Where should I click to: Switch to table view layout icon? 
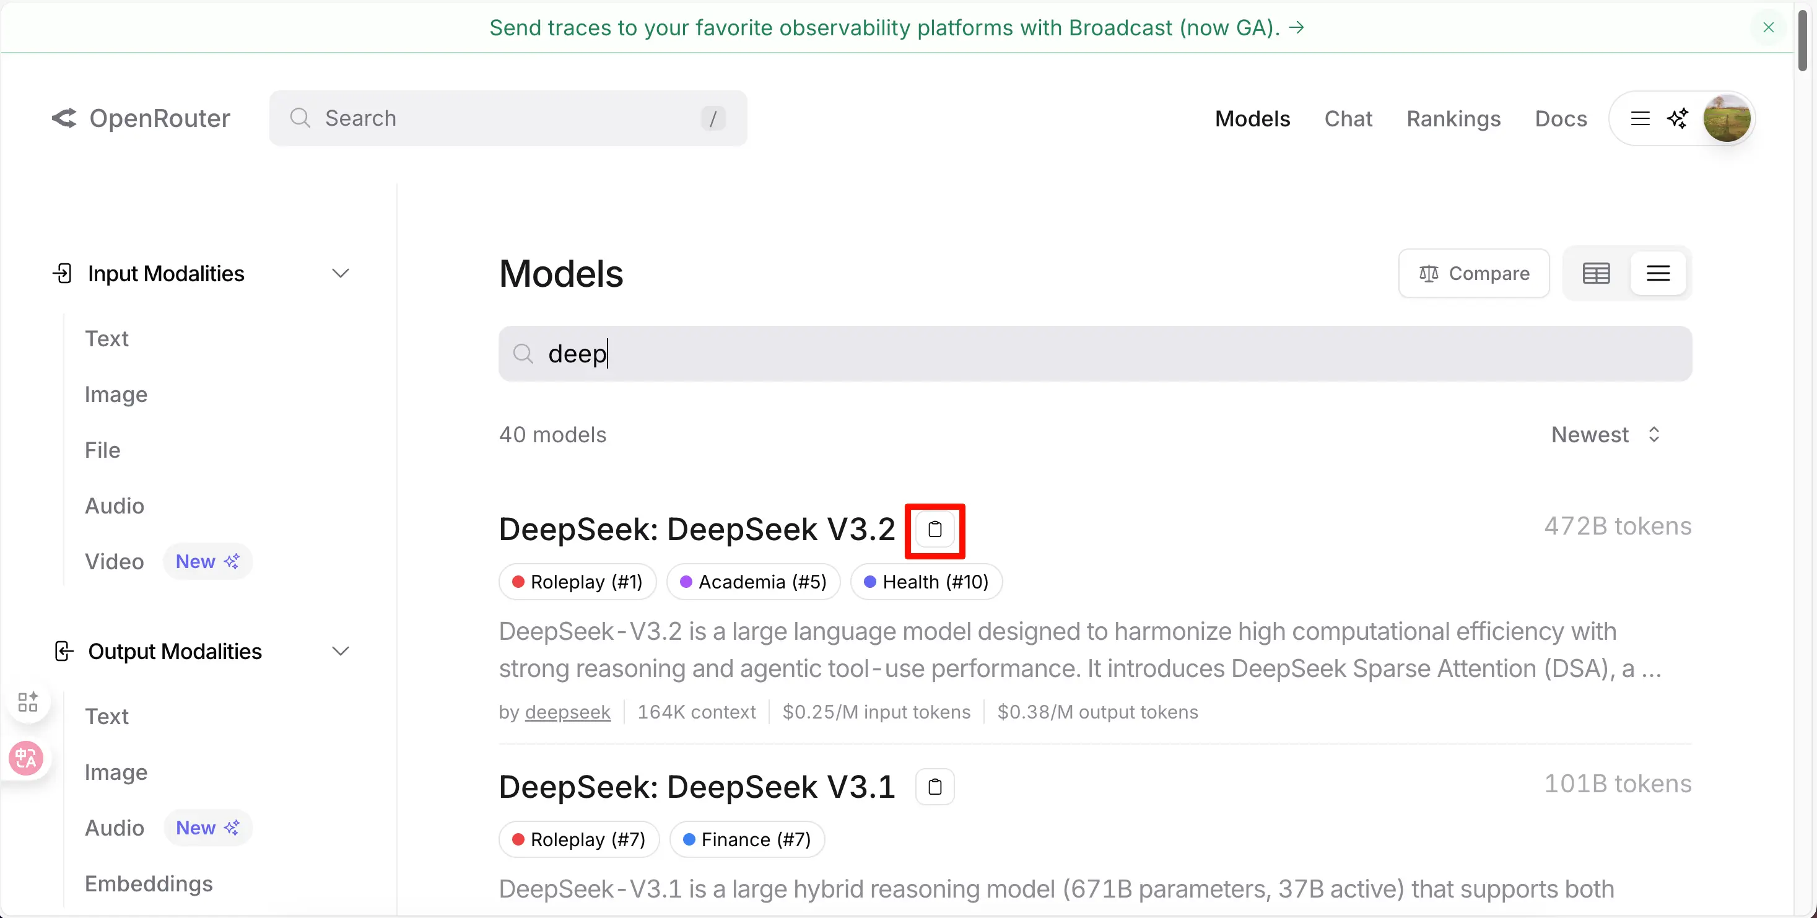click(1595, 273)
